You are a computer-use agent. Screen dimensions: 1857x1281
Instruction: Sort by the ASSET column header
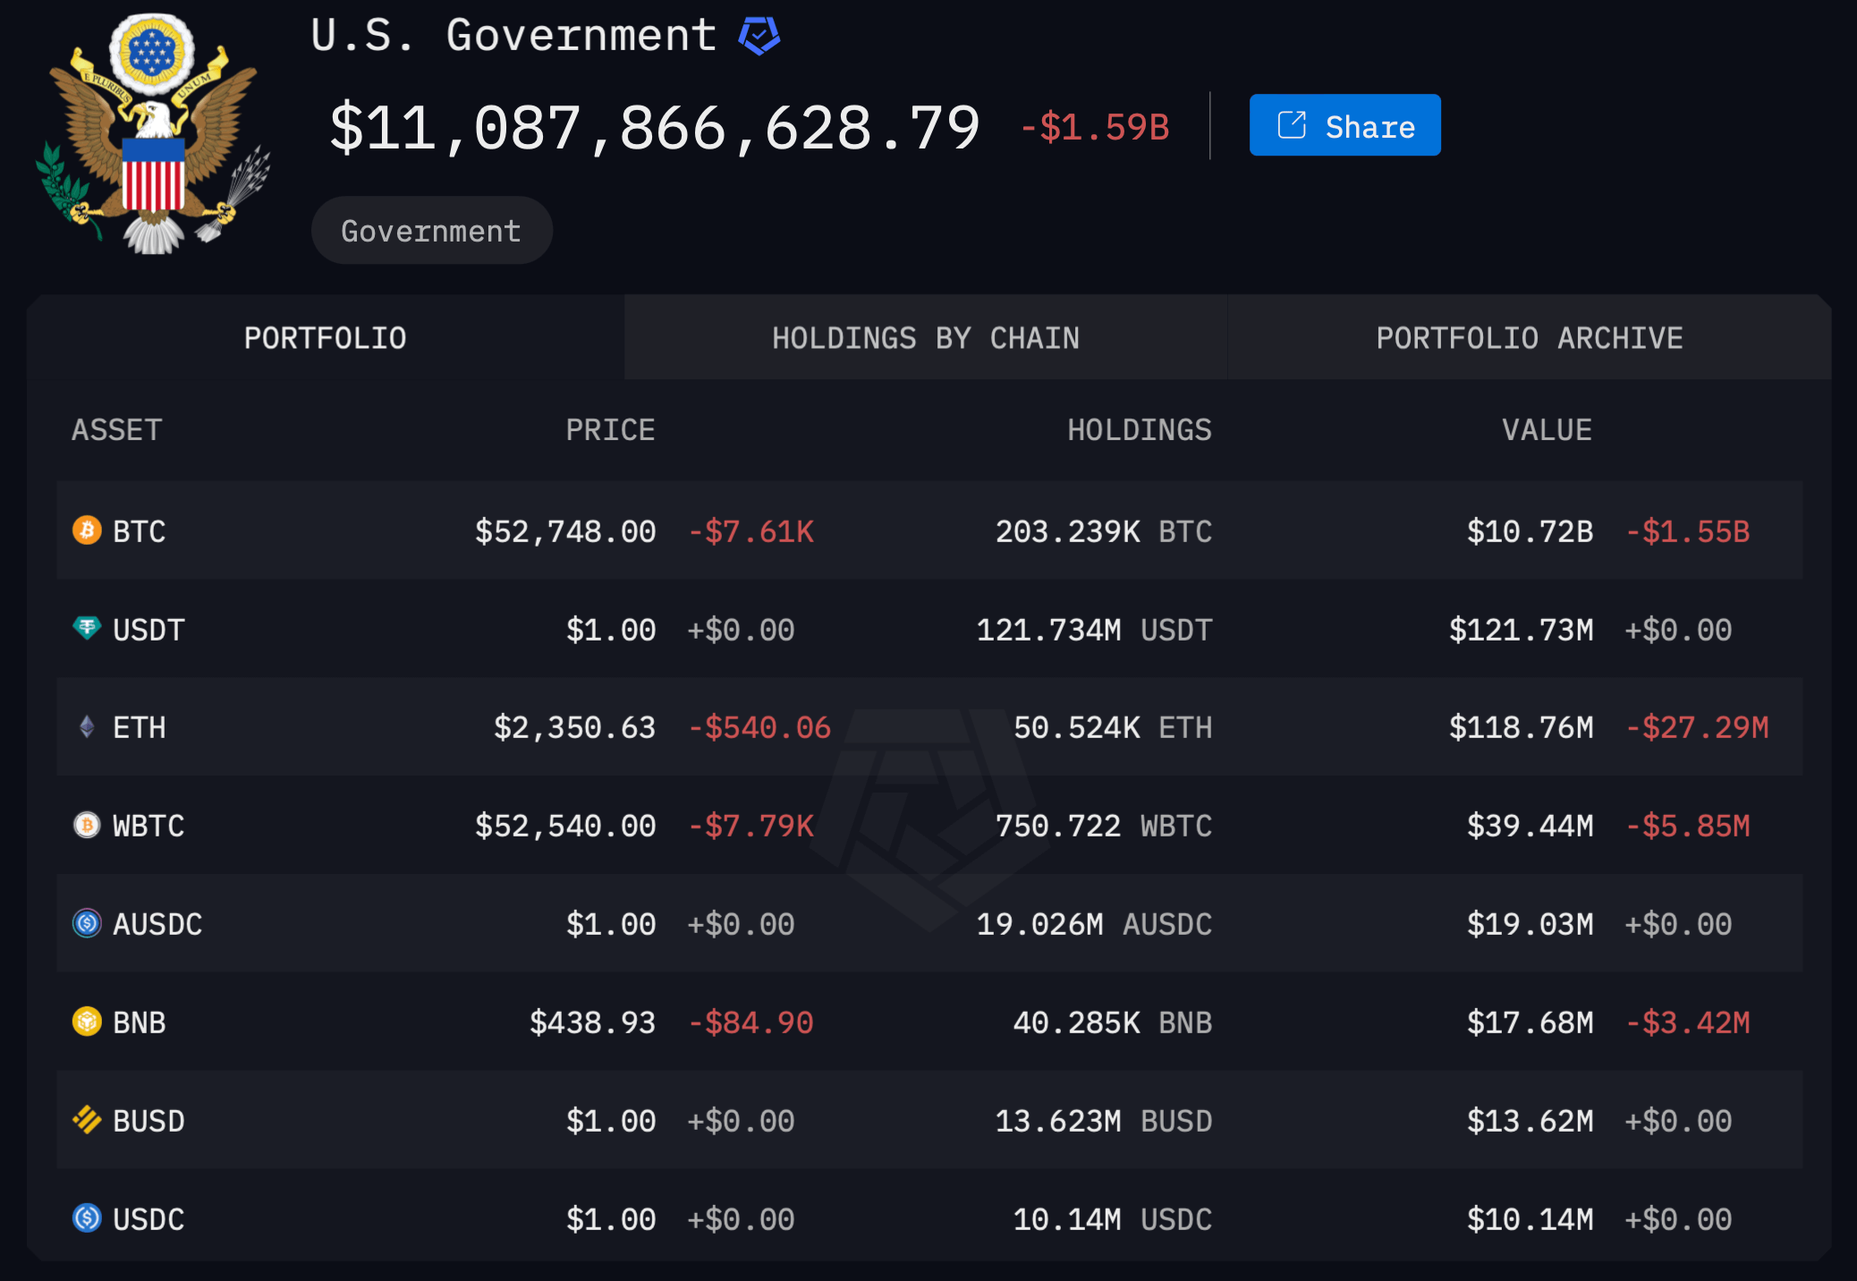tap(117, 430)
